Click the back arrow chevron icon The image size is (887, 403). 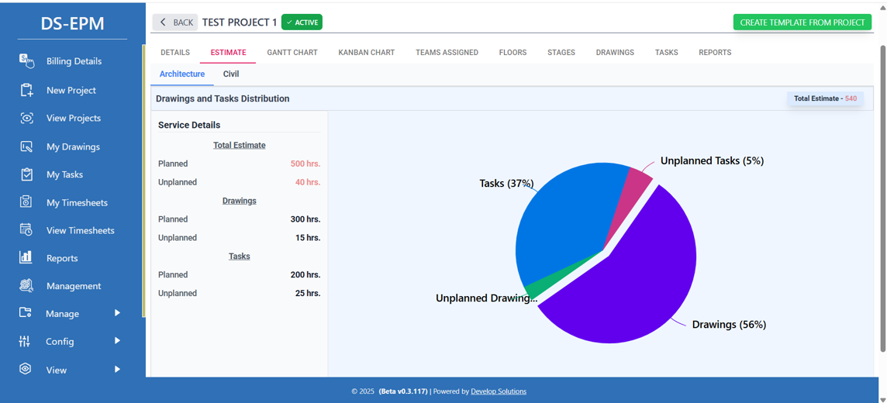[164, 22]
